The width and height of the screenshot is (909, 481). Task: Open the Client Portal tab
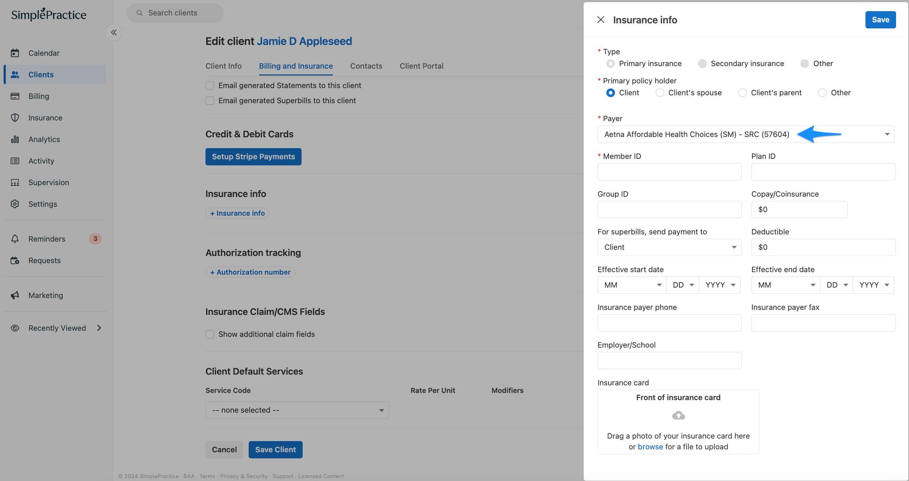point(421,66)
